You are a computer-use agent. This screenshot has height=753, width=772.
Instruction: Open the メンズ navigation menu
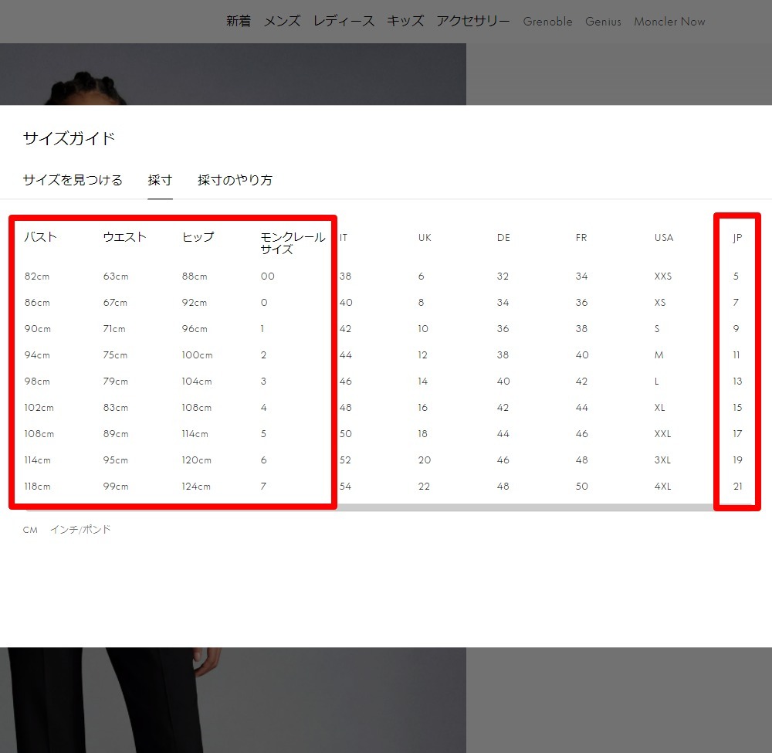282,21
